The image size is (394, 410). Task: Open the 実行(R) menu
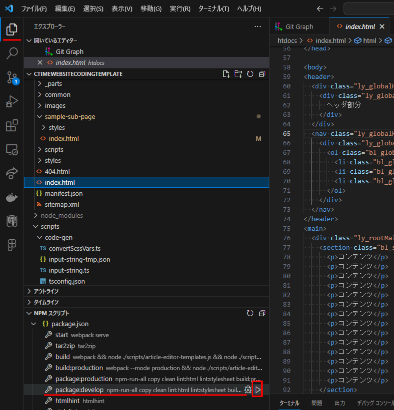[180, 8]
